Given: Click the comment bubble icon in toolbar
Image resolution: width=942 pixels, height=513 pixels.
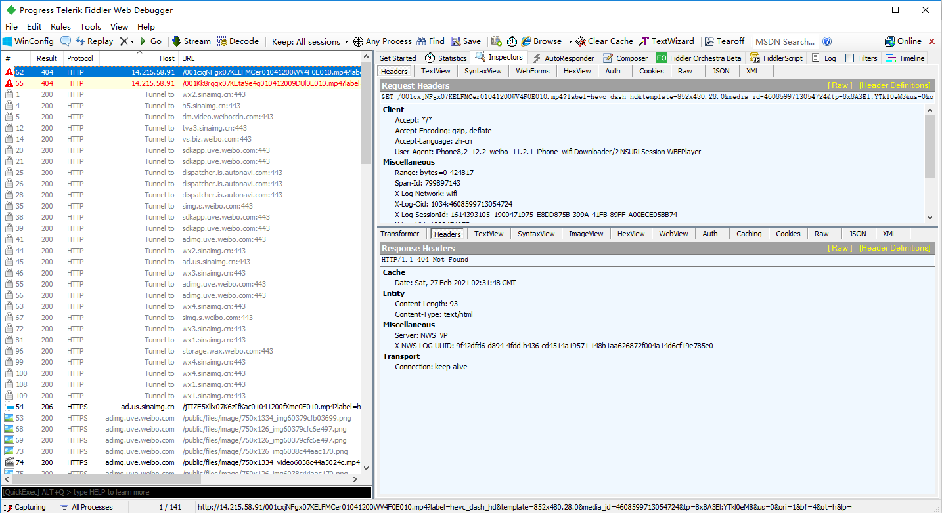Looking at the screenshot, I should (x=66, y=41).
